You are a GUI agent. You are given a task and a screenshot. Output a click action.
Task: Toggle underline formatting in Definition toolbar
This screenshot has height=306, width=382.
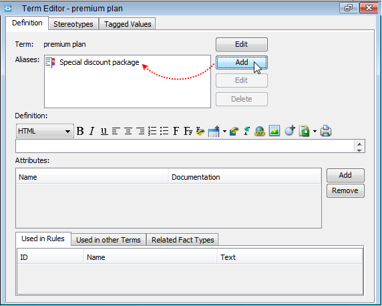(104, 131)
